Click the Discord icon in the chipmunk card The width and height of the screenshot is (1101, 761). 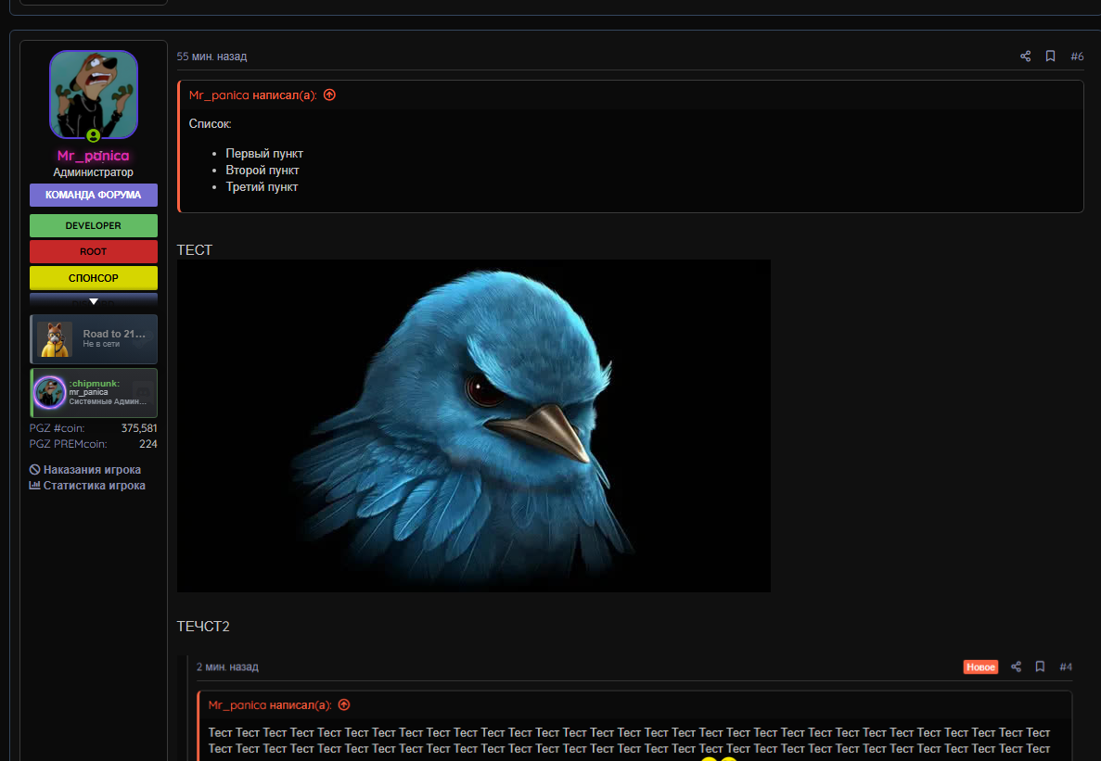coord(142,391)
